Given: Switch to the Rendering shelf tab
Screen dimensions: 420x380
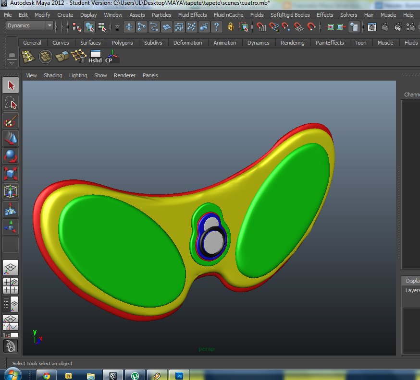Looking at the screenshot, I should [x=292, y=43].
